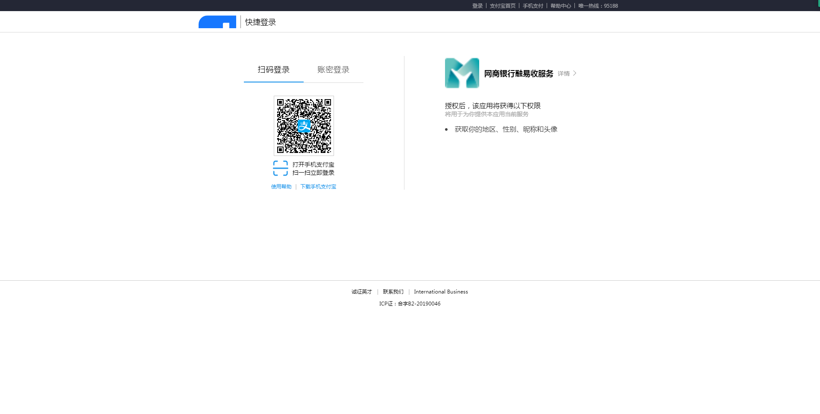Click 网商银行融易收服务 app title
Screen dimensions: 820x414
point(518,73)
